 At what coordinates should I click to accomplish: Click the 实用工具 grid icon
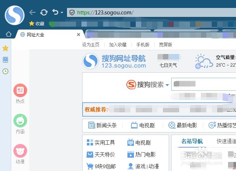90,143
